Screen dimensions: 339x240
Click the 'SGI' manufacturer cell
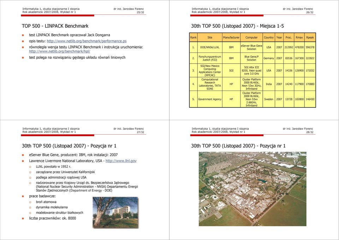click(x=231, y=70)
